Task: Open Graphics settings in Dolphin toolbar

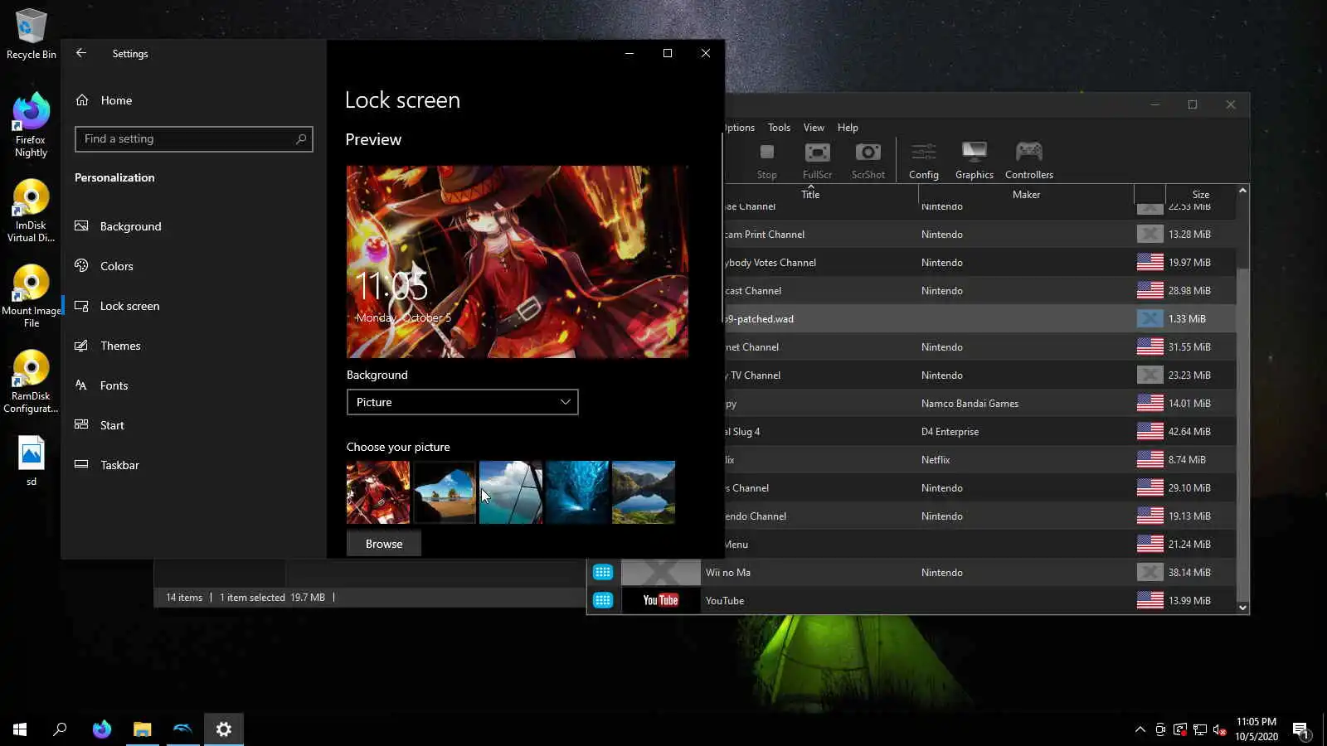Action: [x=975, y=160]
